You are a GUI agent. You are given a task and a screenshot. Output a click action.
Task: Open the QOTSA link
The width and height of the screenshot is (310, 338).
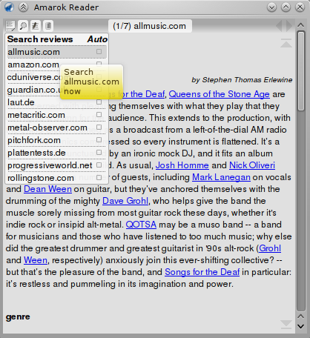[x=141, y=225]
